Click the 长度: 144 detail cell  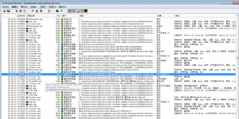(179, 79)
